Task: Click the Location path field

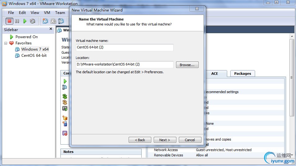Action: coord(125,65)
